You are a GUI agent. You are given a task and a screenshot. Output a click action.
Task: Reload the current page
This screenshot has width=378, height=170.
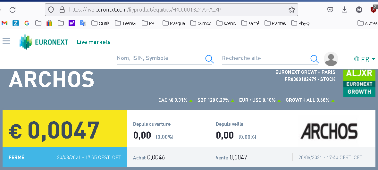(x=13, y=10)
